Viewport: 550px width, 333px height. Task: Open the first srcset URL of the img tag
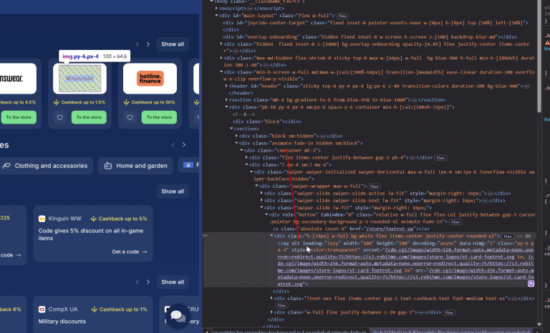[405, 253]
